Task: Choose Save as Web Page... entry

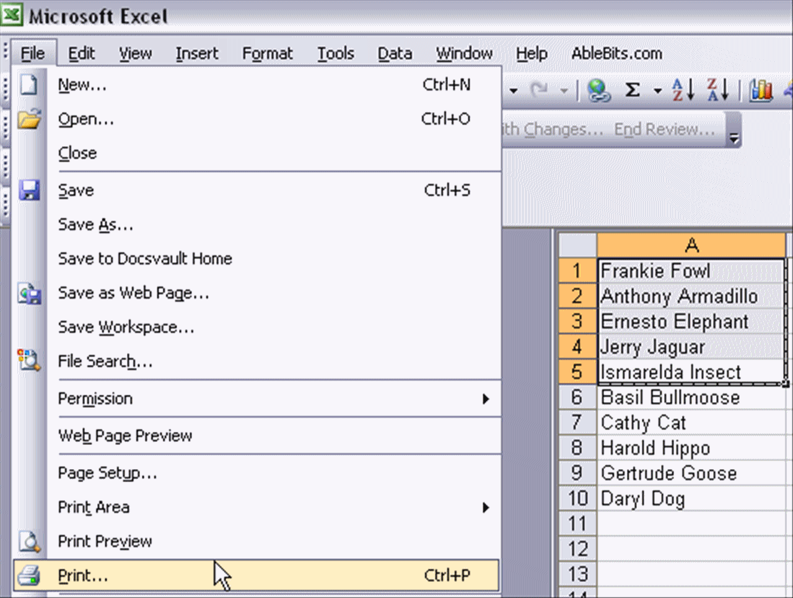Action: pyautogui.click(x=256, y=292)
